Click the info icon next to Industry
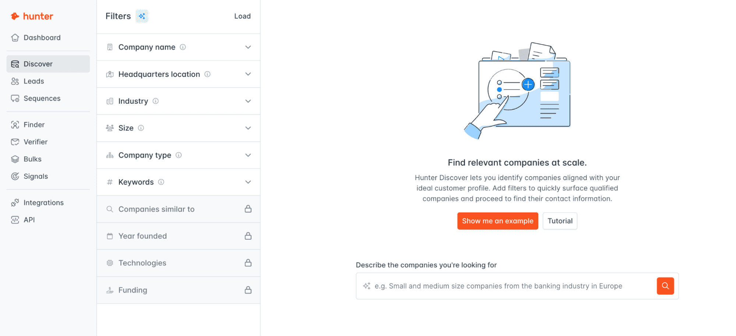 click(155, 101)
